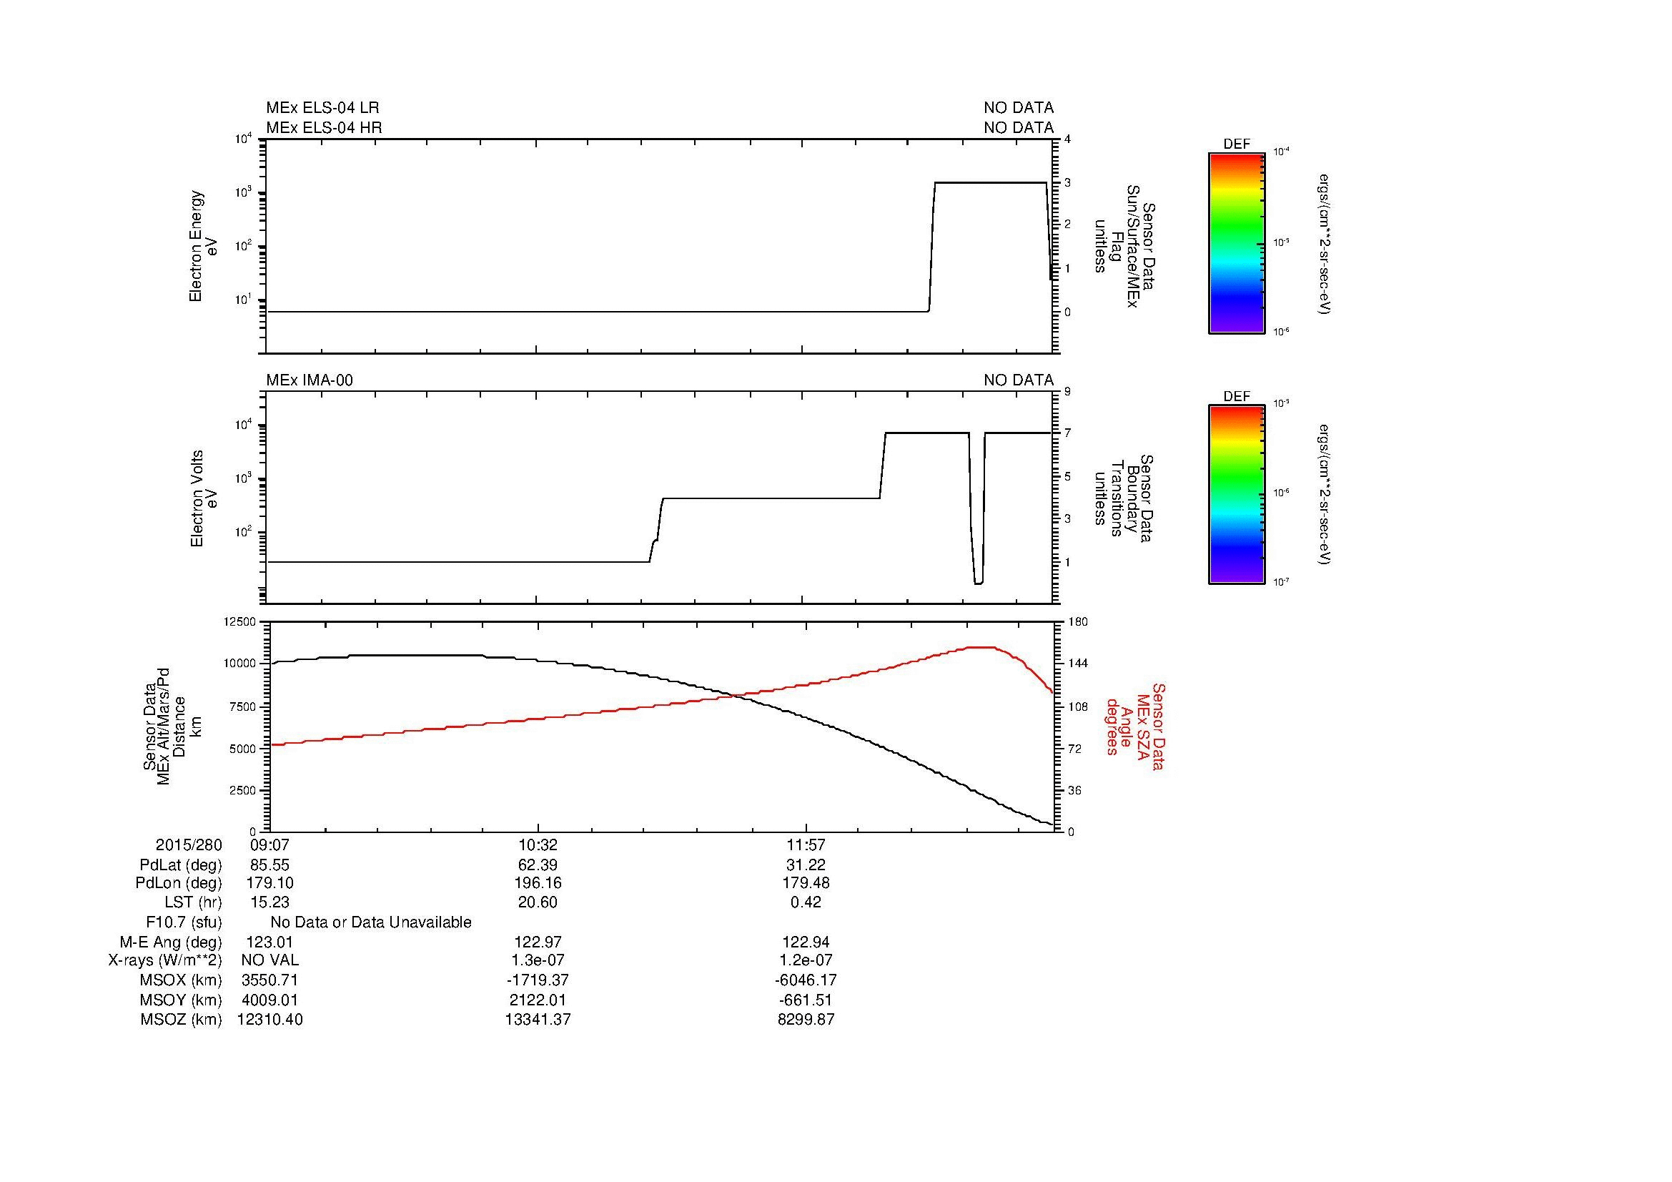Click the MSOX value '3550.71'
Viewport: 1672px width, 1182px height.
click(270, 980)
